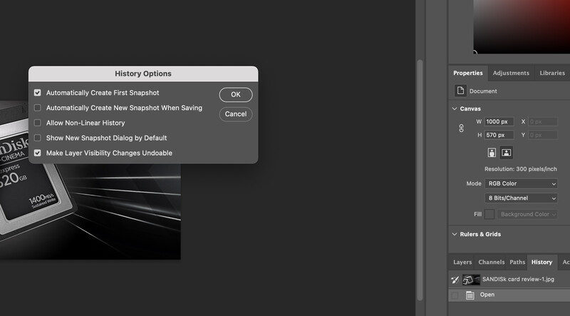
Task: Select the SANDISk card review-1.jpg snapshot
Action: pyautogui.click(x=509, y=280)
